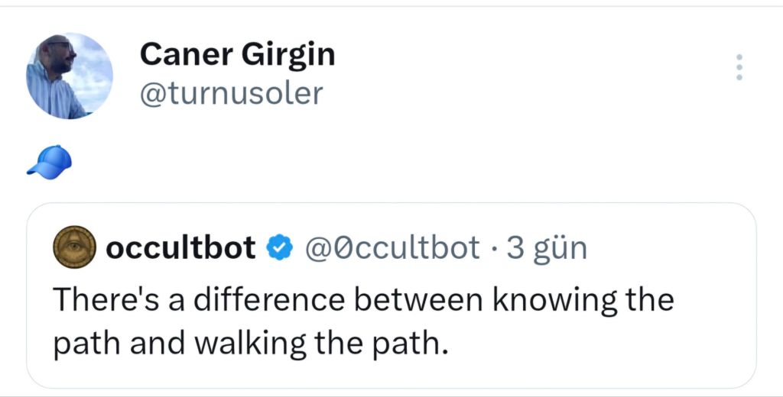
Task: Click Caner Girgin's profile picture
Action: click(70, 76)
